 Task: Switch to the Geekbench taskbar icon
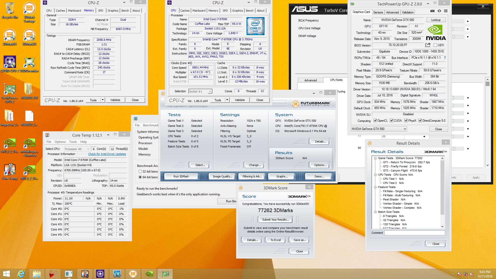tap(117, 274)
